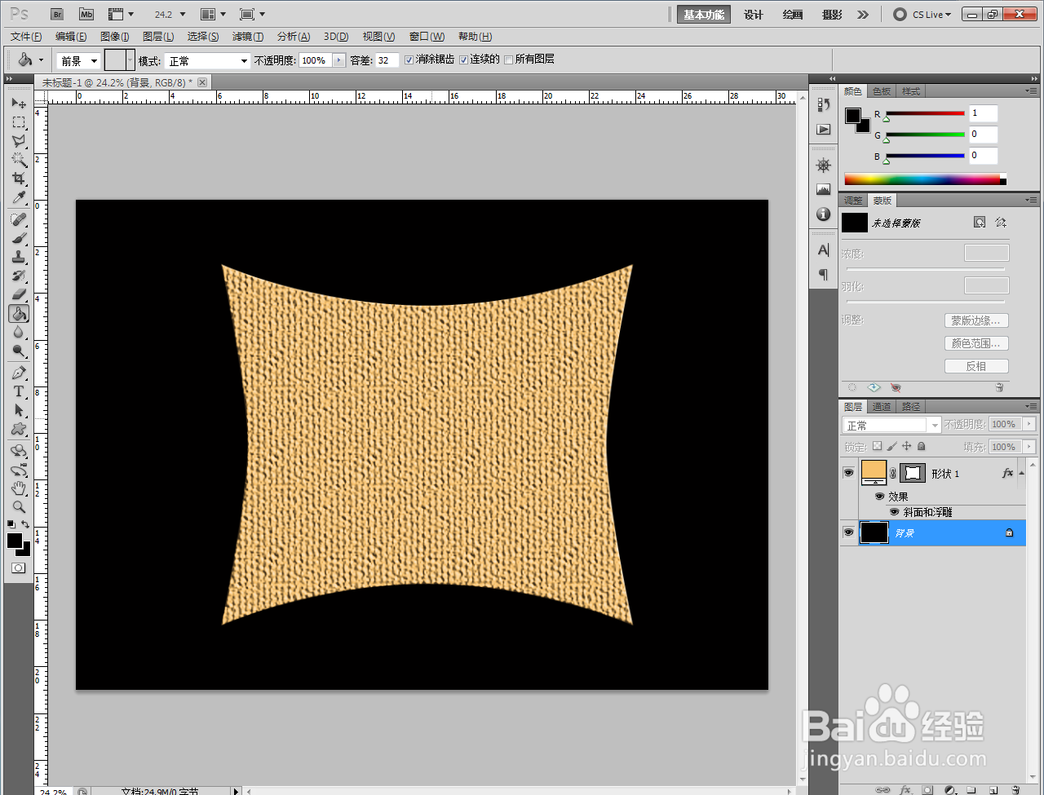The width and height of the screenshot is (1044, 795).
Task: Select the Path Selection tool
Action: 19,410
